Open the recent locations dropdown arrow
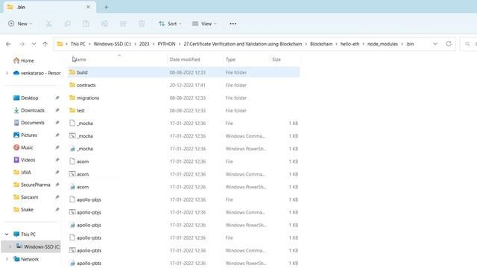This screenshot has width=477, height=268. coord(34,44)
